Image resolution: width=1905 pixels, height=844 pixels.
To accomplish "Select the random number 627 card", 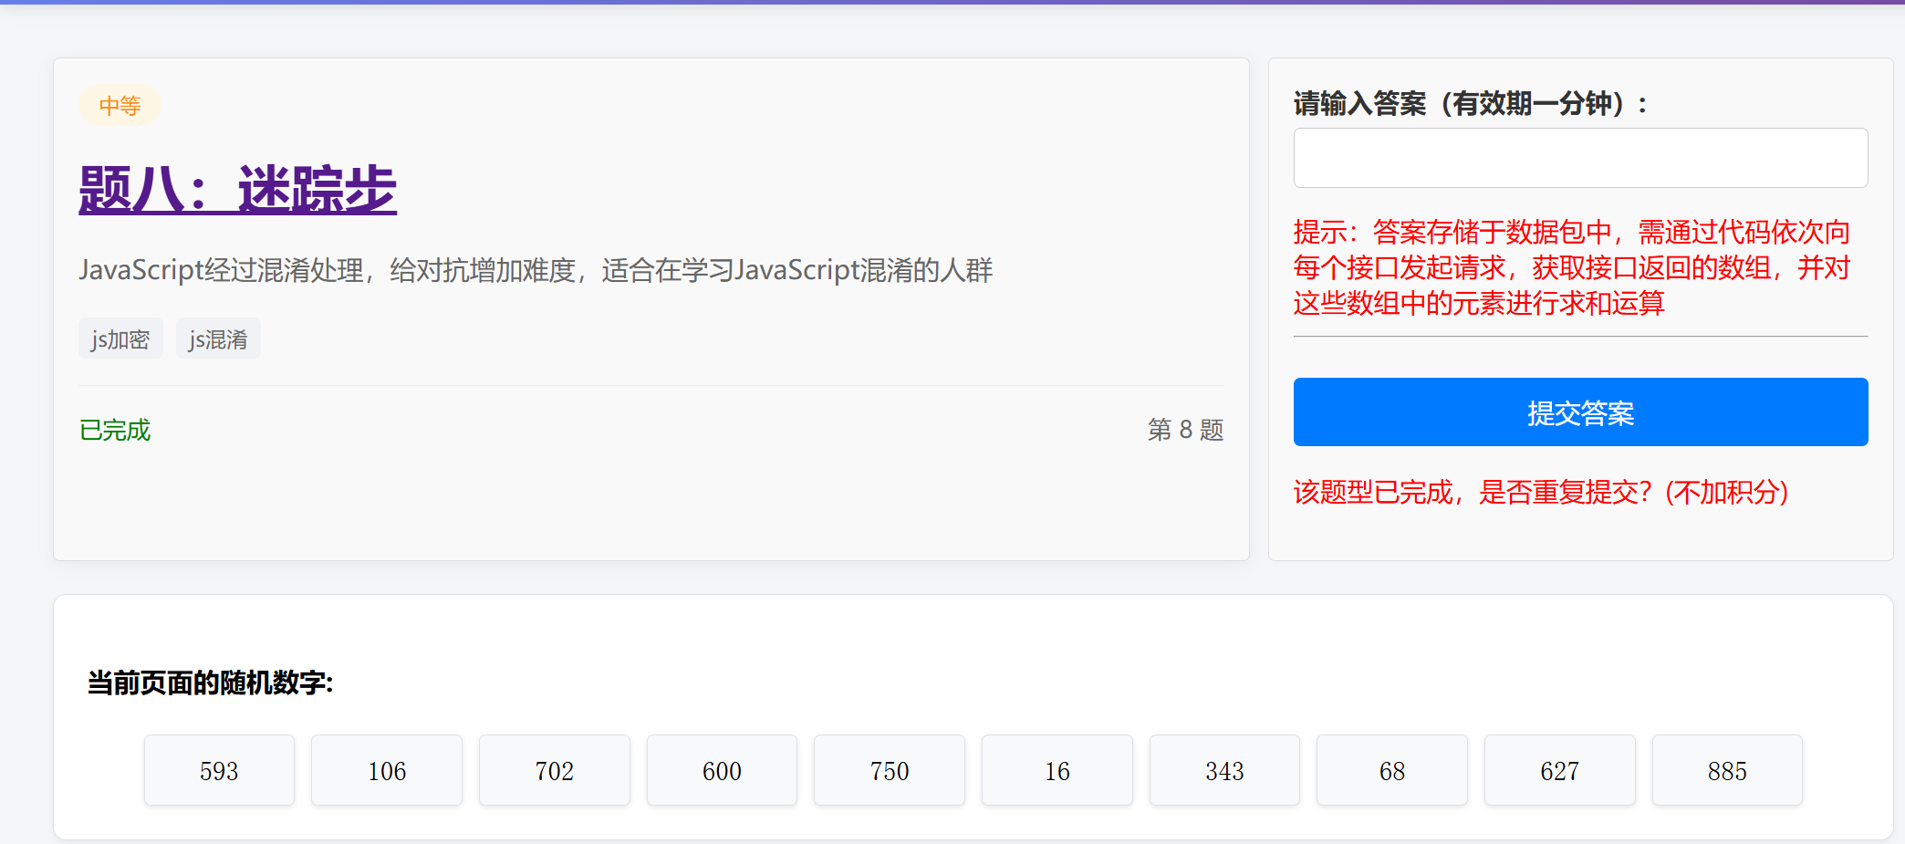I will tap(1559, 769).
